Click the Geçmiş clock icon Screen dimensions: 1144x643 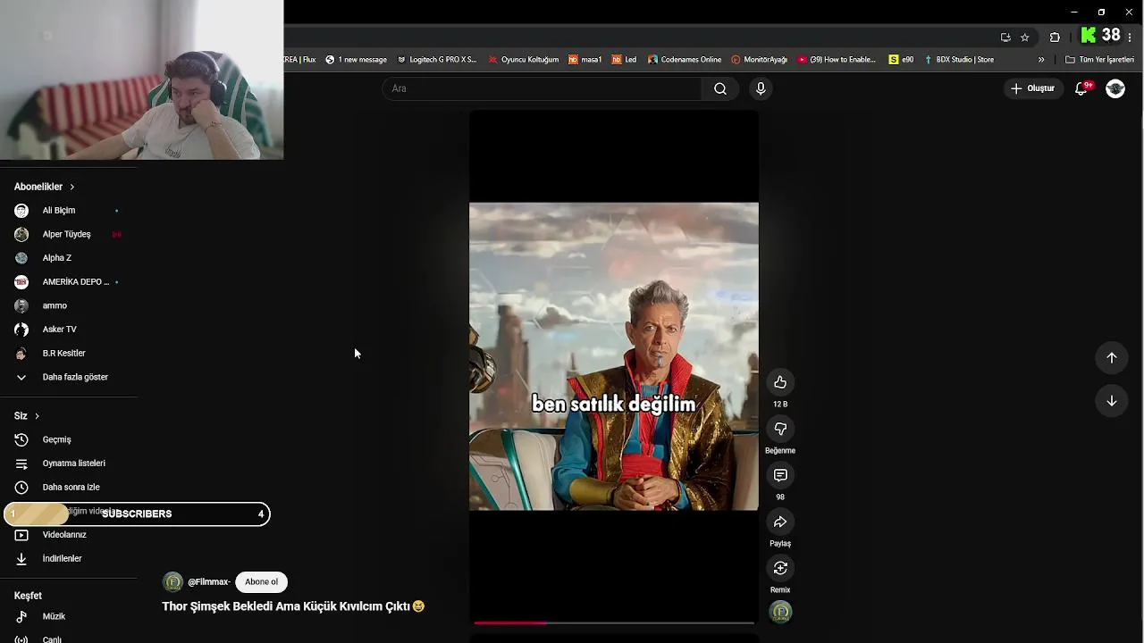coord(21,439)
